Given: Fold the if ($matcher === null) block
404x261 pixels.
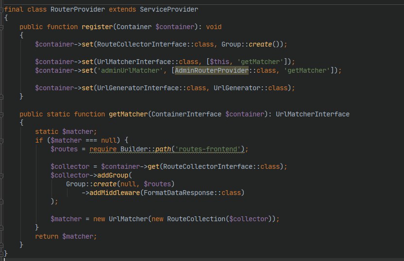Looking at the screenshot, I should pos(1,141).
